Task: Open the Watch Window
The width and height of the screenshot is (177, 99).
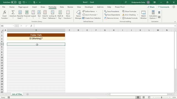Action: coord(143,15)
